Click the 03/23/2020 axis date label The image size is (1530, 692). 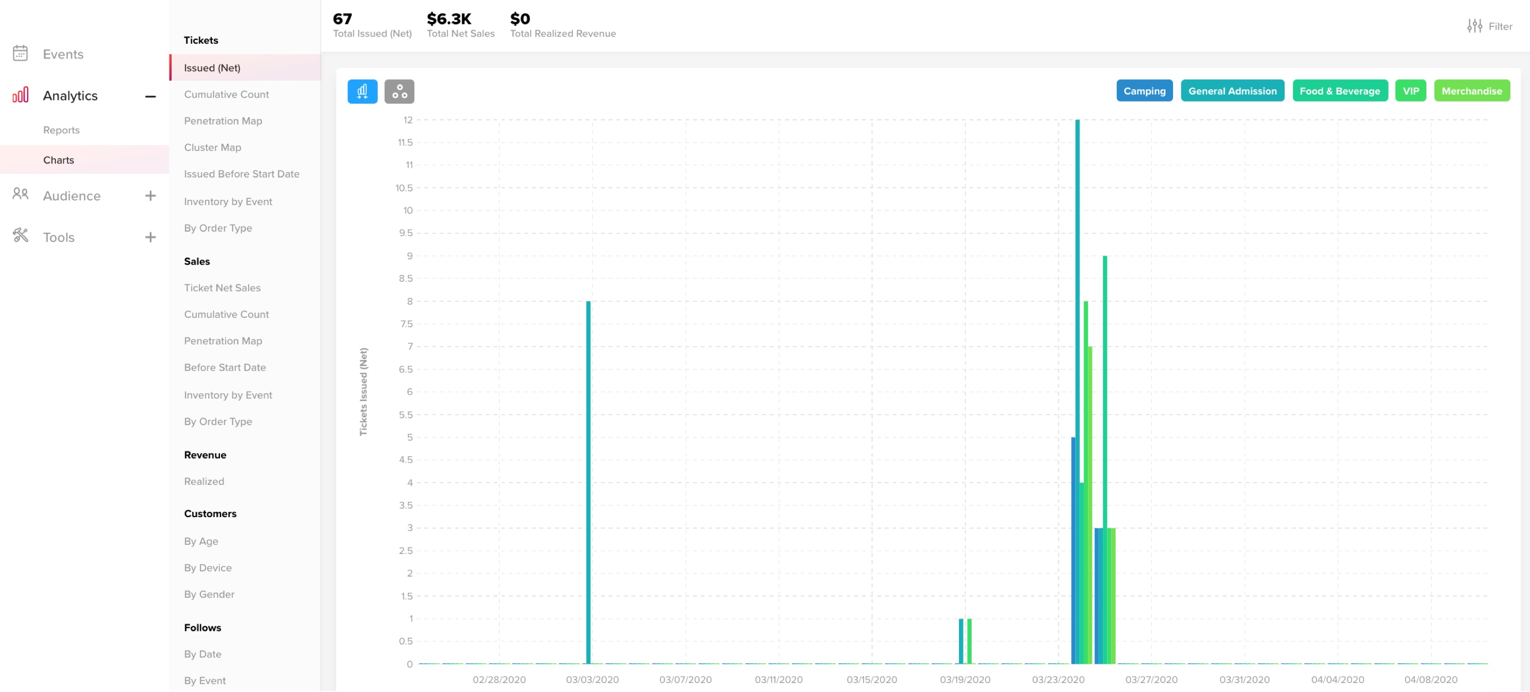pyautogui.click(x=1057, y=680)
